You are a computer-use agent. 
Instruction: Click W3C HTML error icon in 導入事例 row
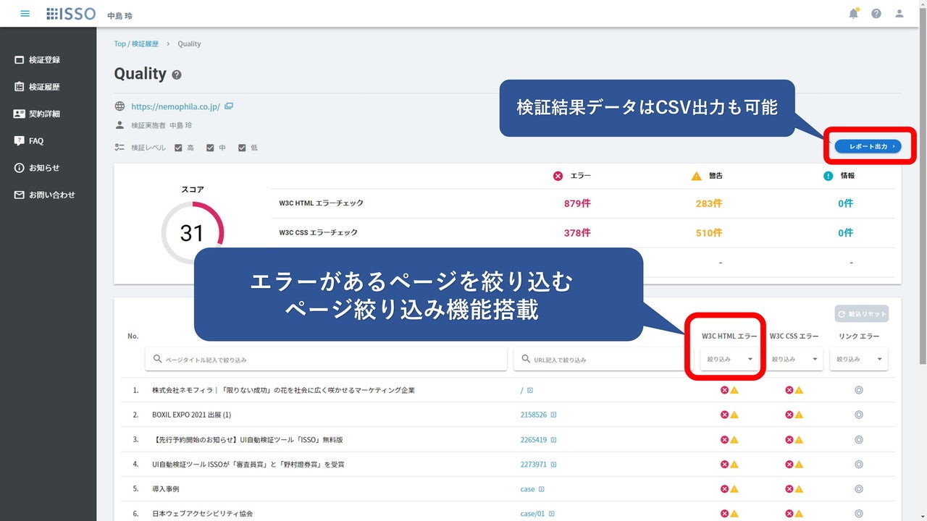pos(724,489)
